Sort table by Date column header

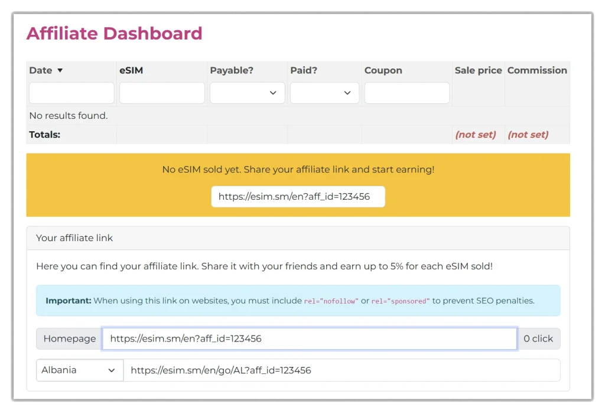click(41, 70)
